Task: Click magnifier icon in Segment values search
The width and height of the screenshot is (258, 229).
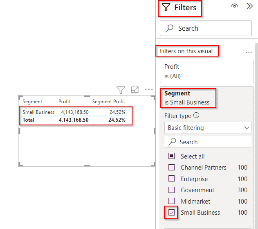Action: (172, 142)
